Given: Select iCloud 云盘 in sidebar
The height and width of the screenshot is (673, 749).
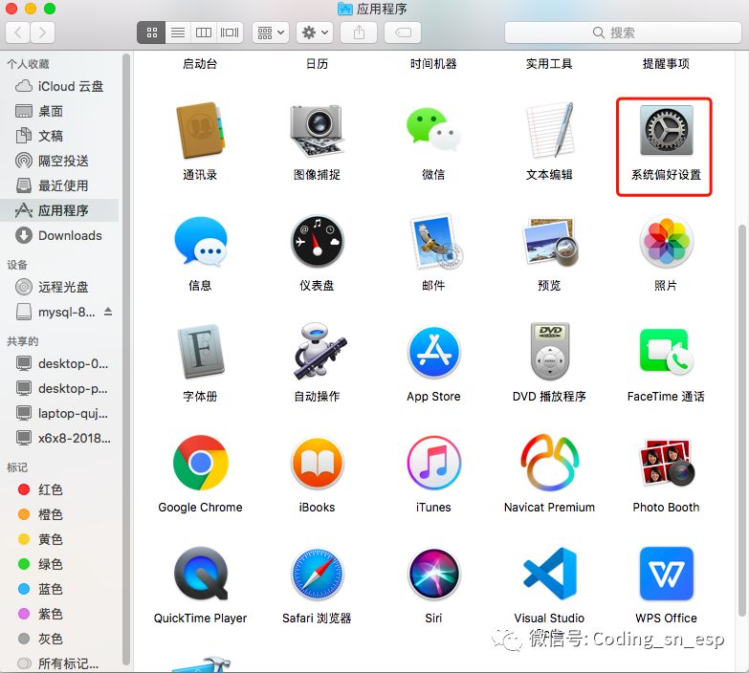Looking at the screenshot, I should point(59,86).
